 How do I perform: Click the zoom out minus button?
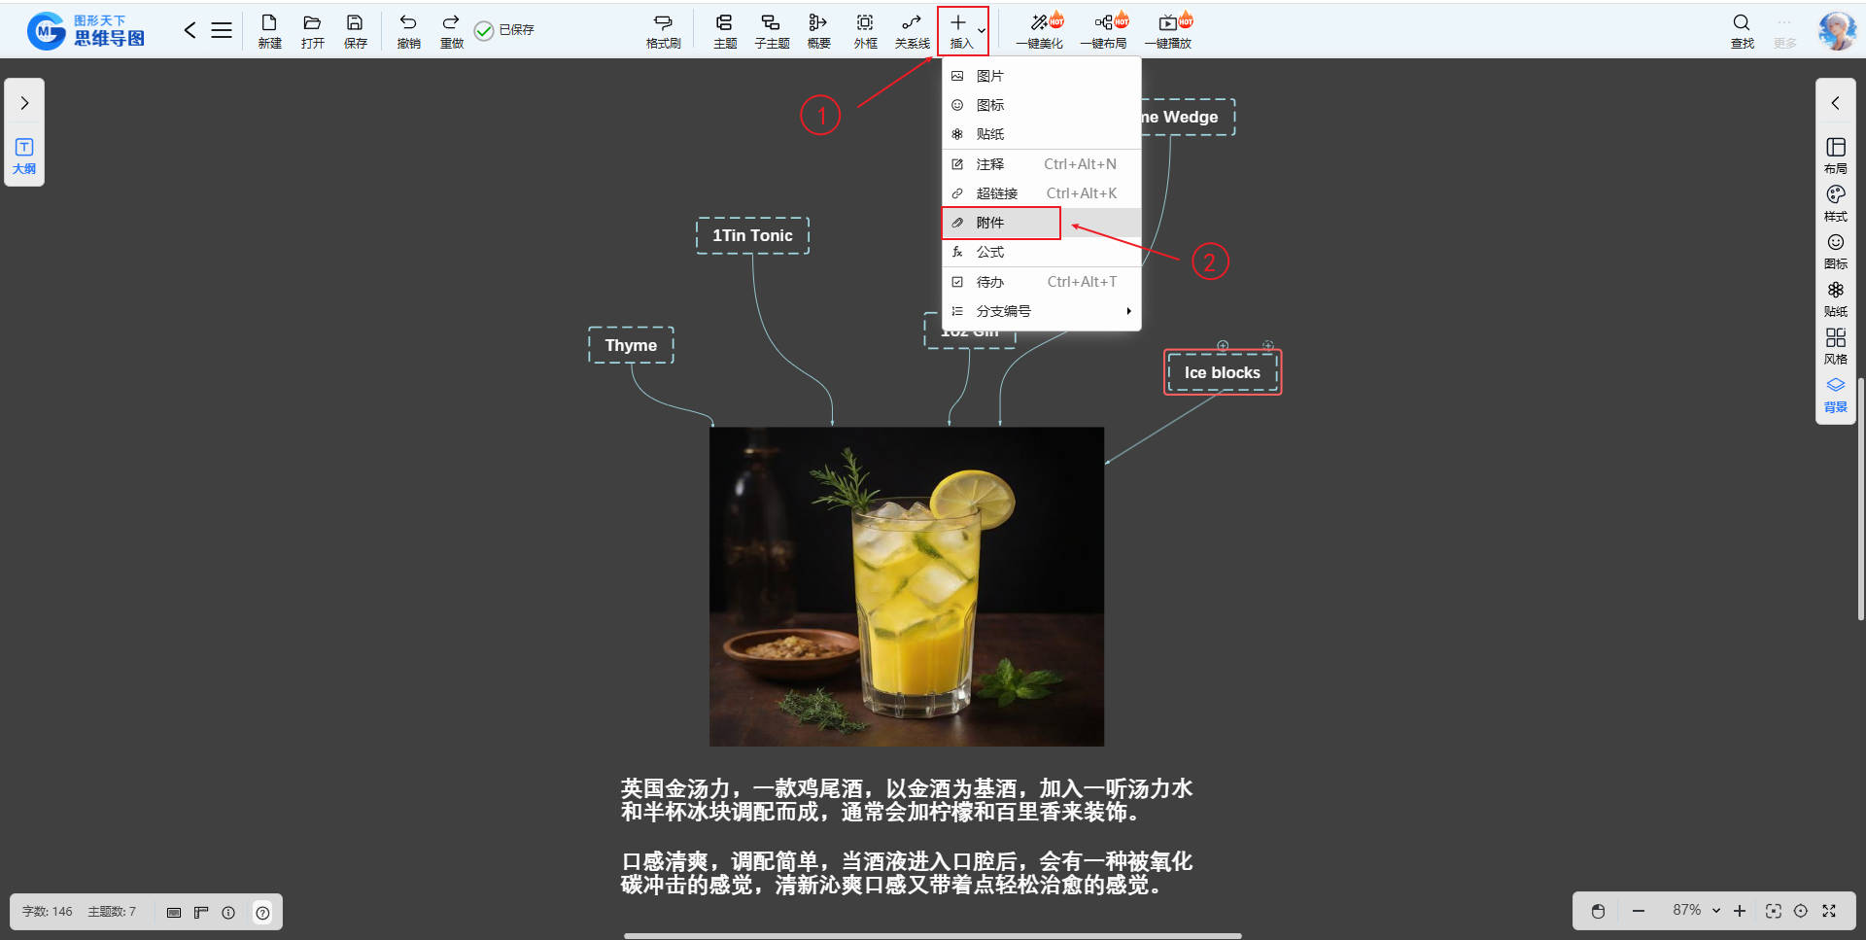click(x=1639, y=911)
